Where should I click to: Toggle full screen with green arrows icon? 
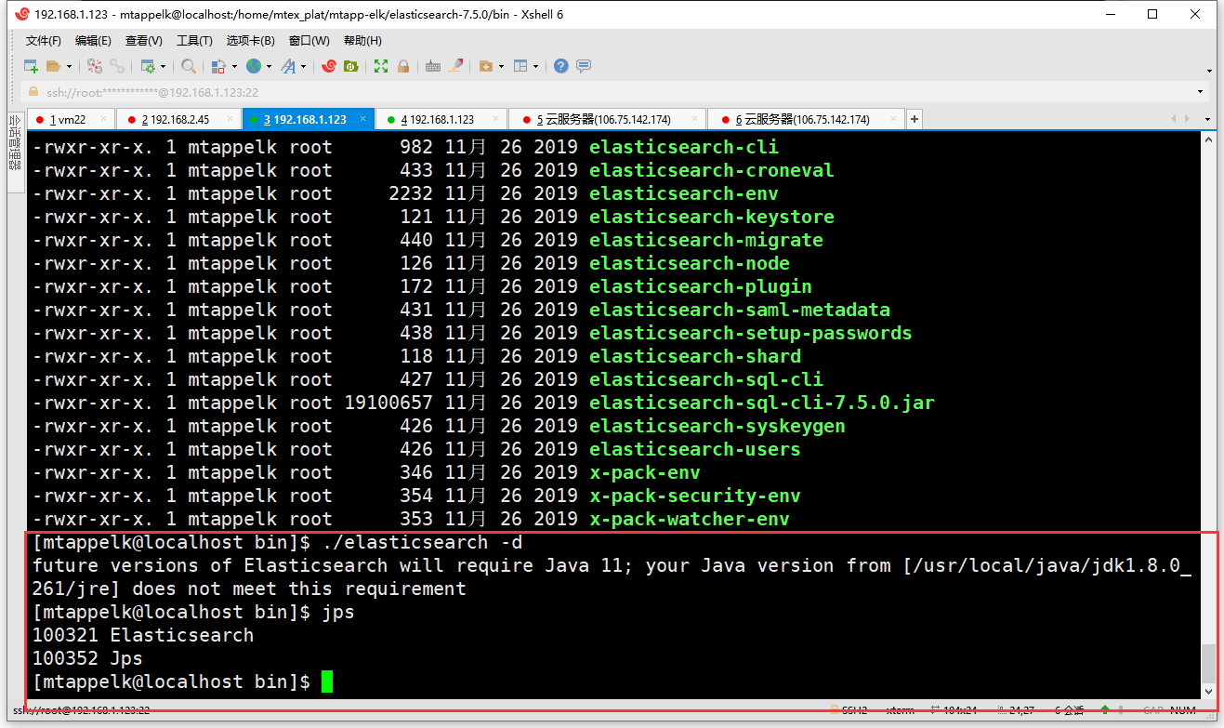point(381,66)
